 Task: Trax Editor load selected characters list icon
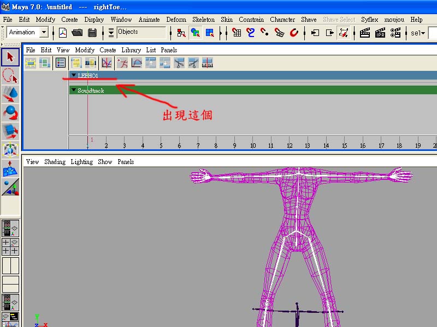61,63
